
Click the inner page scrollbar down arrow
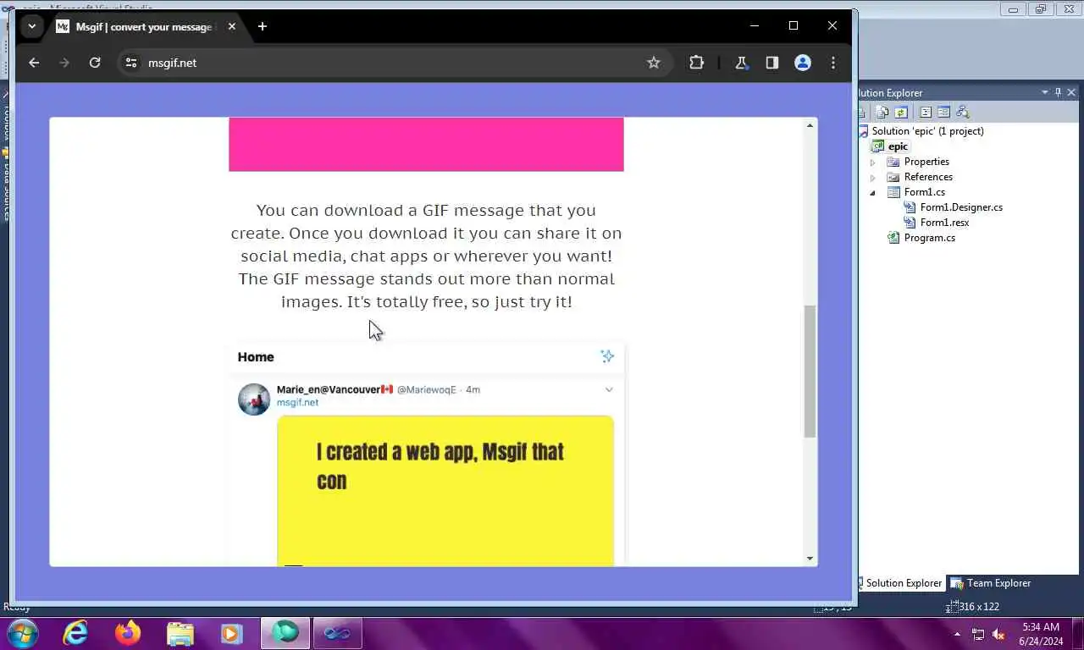(x=810, y=558)
